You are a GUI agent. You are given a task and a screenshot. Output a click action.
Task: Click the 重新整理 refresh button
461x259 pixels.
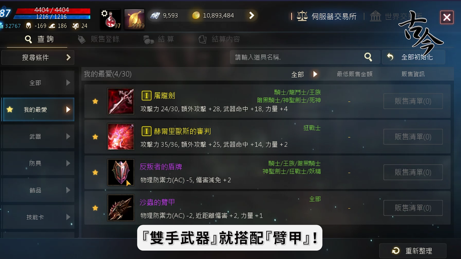click(x=413, y=251)
